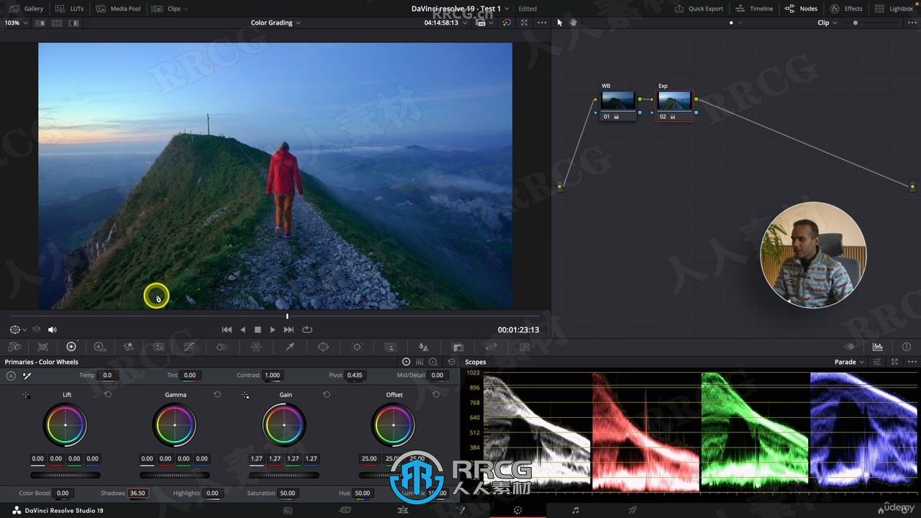
Task: Toggle the Keyframes panel button
Action: [850, 347]
